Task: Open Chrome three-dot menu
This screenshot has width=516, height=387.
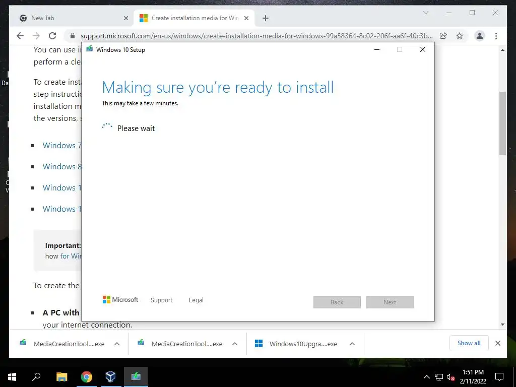Action: click(x=496, y=36)
